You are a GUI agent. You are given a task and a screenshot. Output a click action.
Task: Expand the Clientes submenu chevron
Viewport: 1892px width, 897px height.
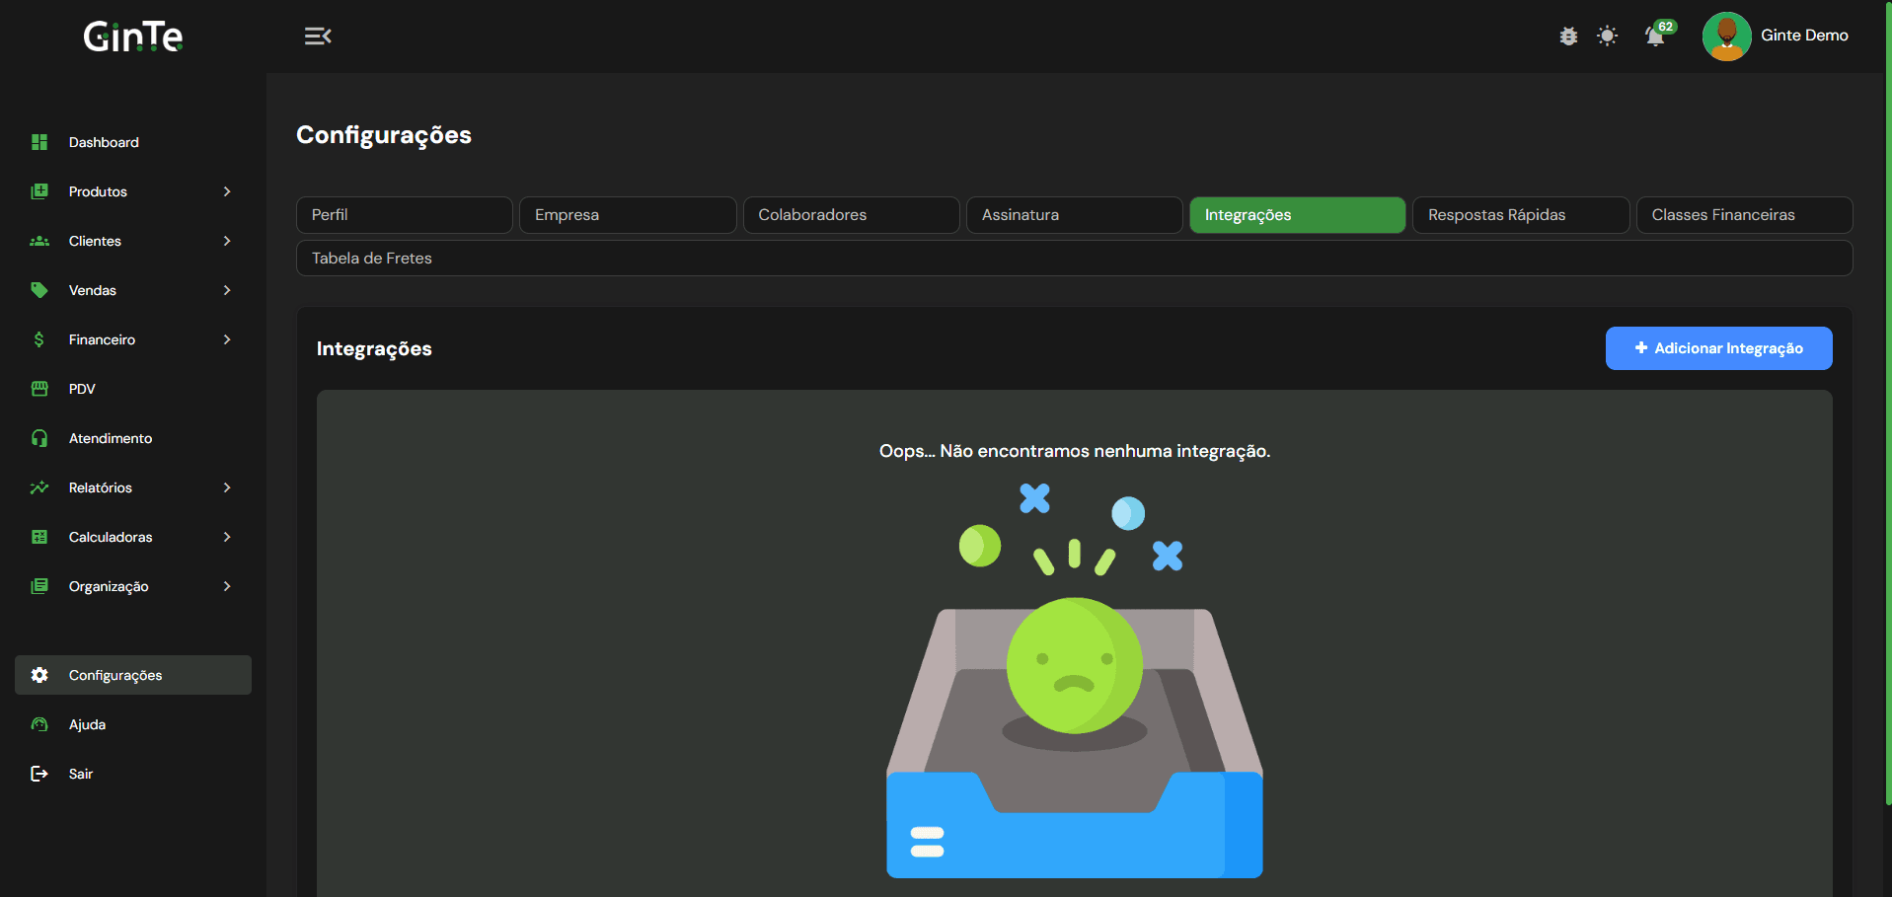[227, 241]
